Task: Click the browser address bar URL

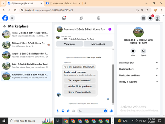Action: click(49, 10)
